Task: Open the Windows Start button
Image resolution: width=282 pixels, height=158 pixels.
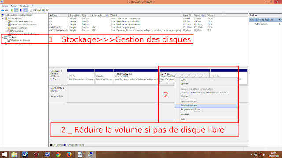Action: [4, 154]
